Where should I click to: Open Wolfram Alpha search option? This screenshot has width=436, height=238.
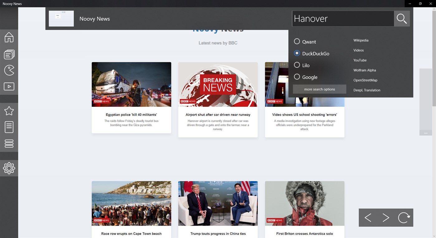click(364, 70)
